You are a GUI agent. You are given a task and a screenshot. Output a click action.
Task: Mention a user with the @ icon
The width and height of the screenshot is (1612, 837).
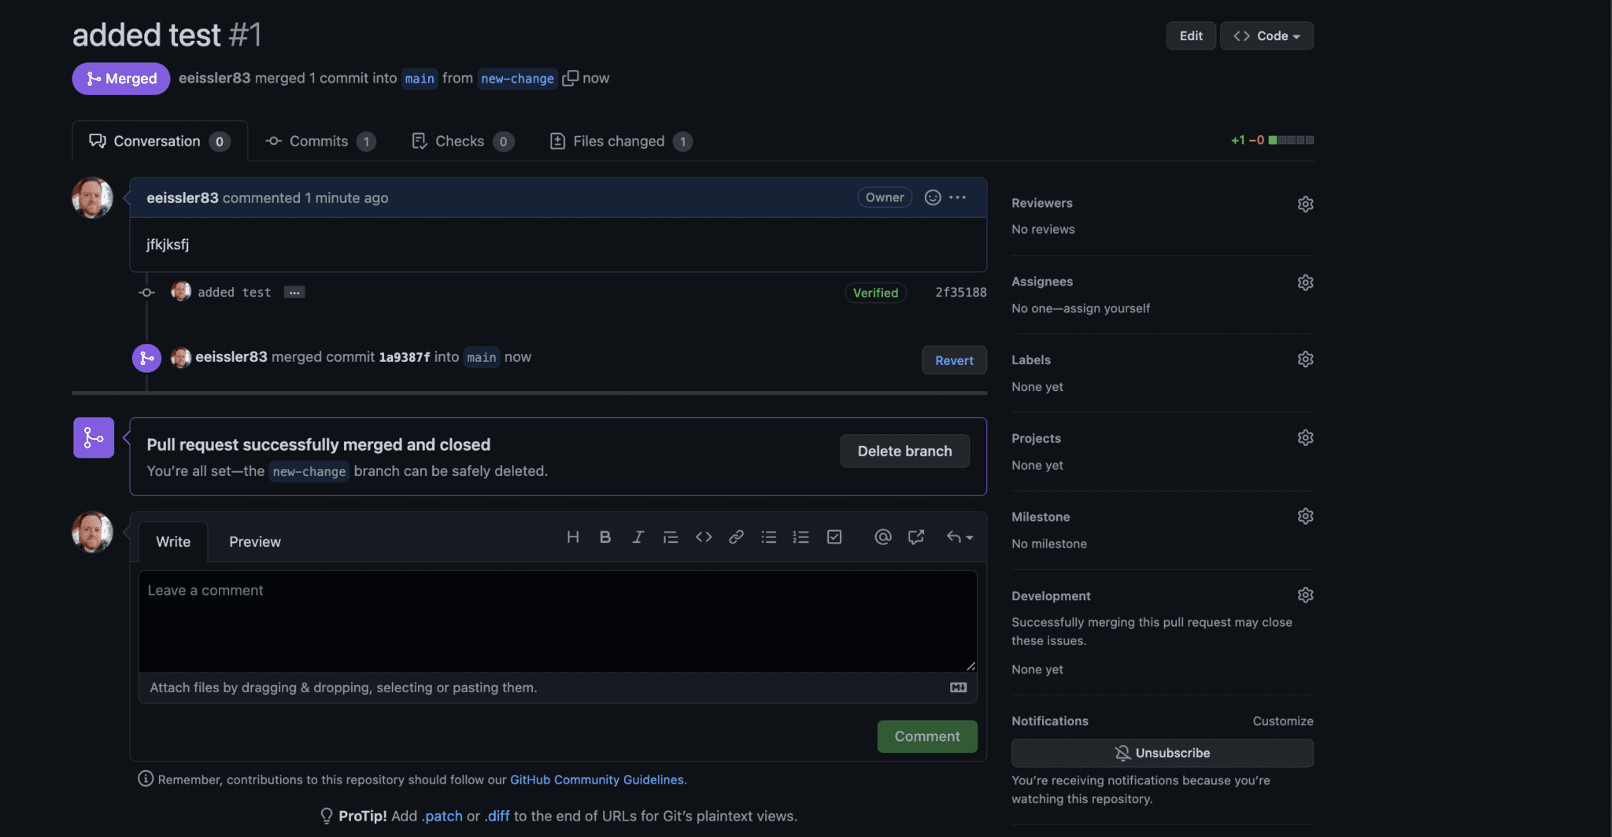[882, 536]
